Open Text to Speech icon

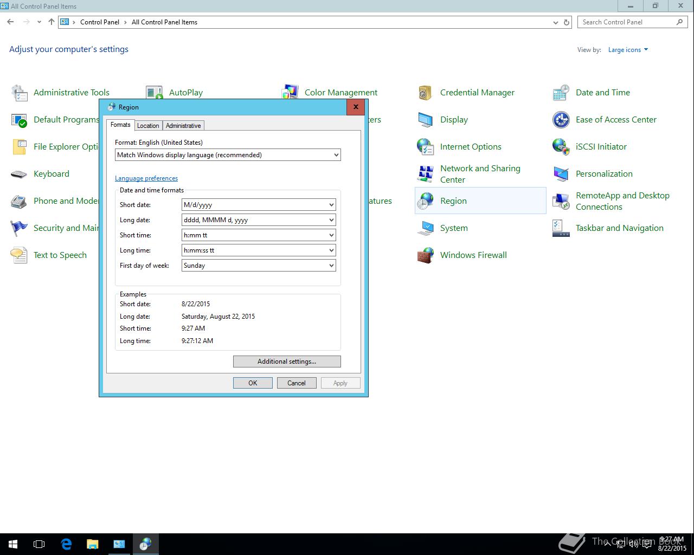[x=20, y=255]
